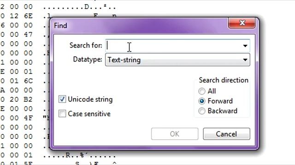Select hex byte 6E in the hex view

(x=28, y=16)
